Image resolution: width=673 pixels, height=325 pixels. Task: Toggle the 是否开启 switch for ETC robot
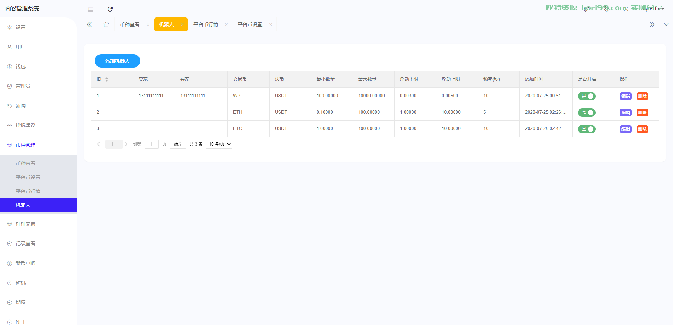pos(587,129)
